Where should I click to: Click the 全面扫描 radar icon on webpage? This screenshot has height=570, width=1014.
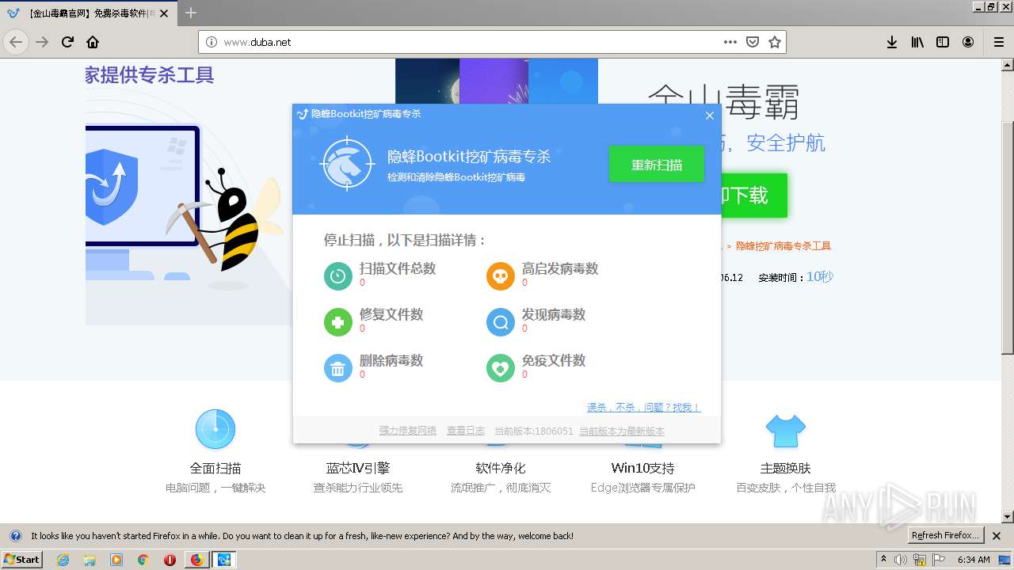(215, 429)
